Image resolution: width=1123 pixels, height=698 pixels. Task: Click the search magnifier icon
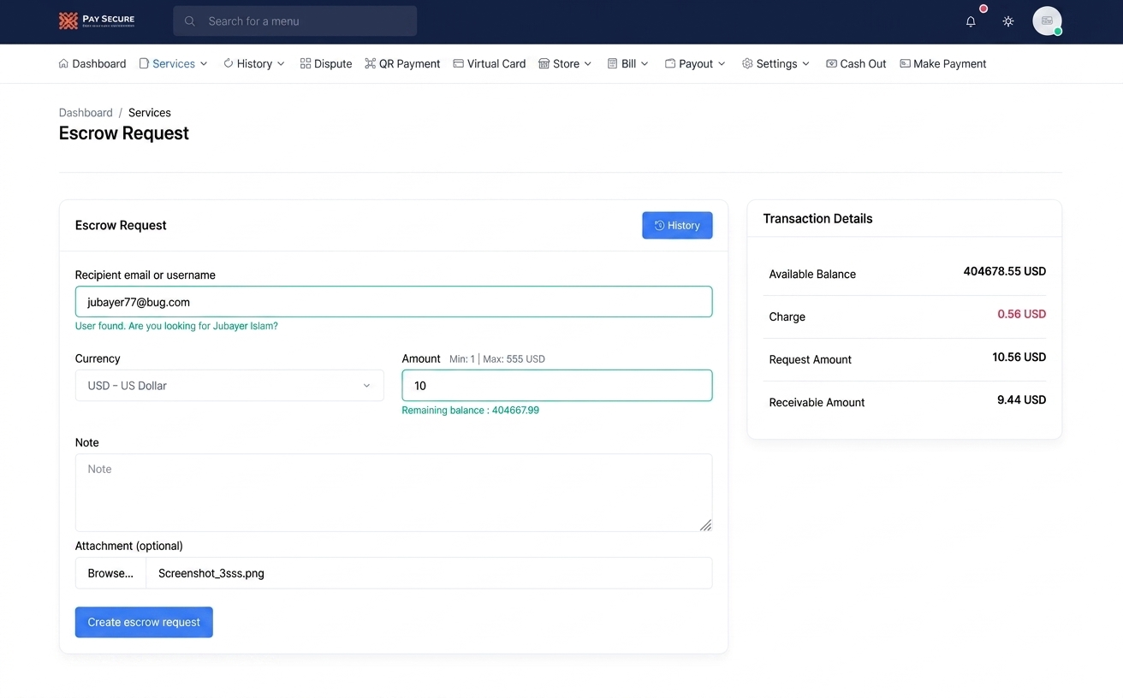point(190,21)
